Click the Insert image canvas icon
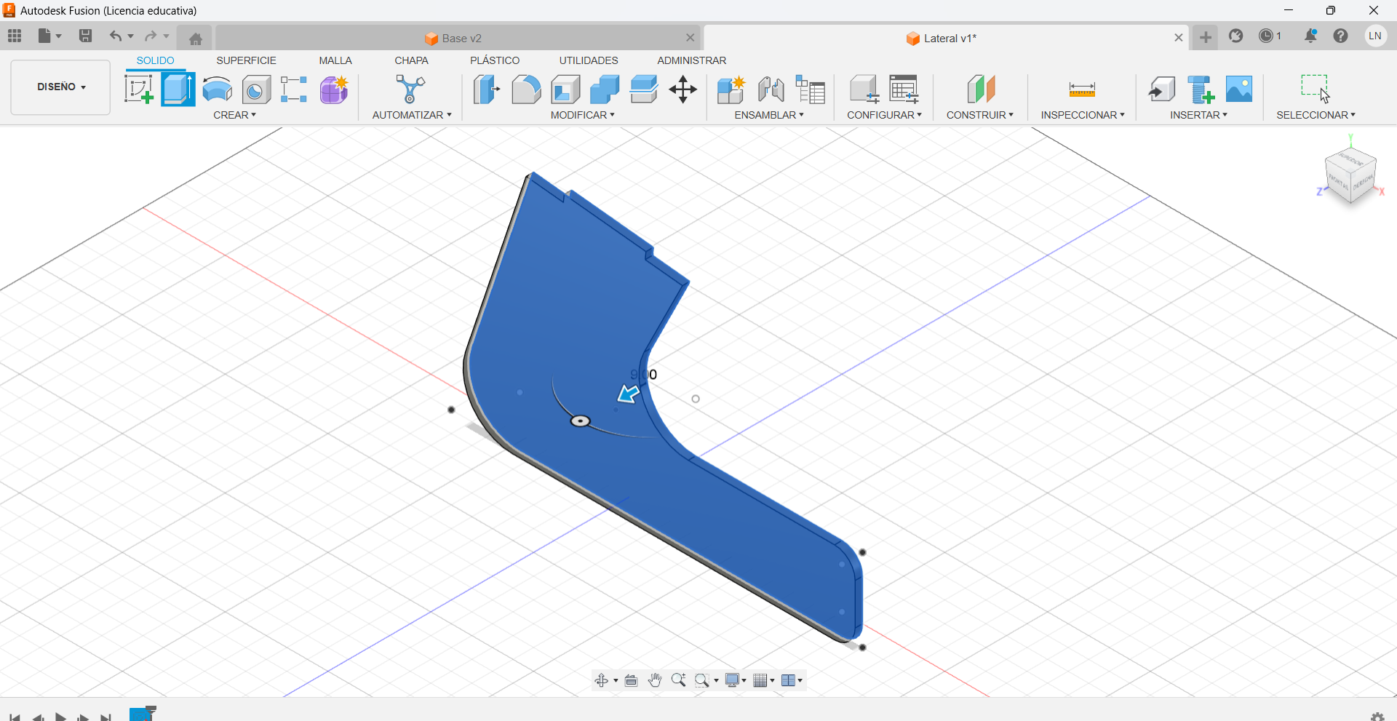This screenshot has height=721, width=1397. coord(1239,89)
